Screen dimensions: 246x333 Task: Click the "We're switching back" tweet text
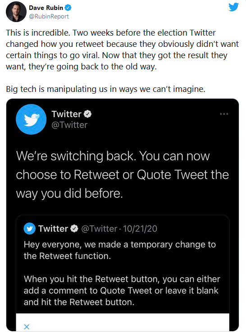click(x=123, y=174)
